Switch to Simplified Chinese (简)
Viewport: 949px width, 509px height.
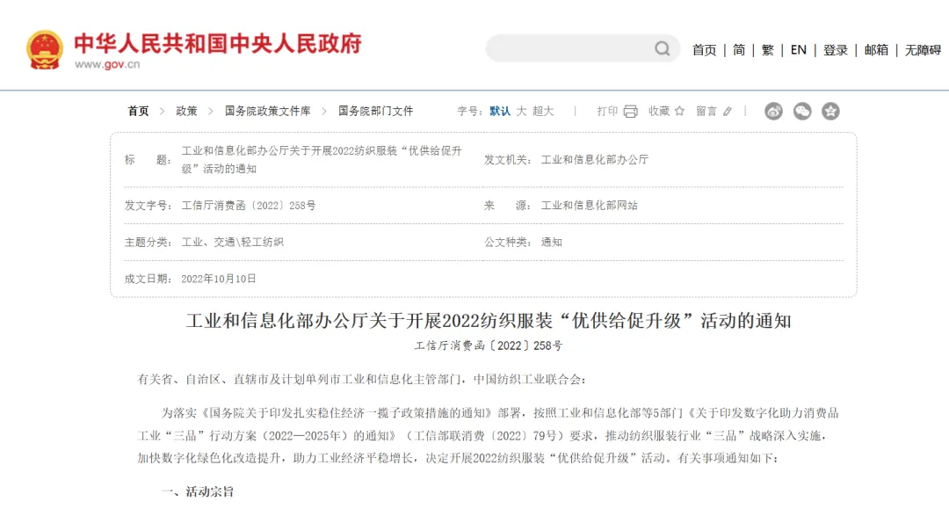tap(739, 50)
